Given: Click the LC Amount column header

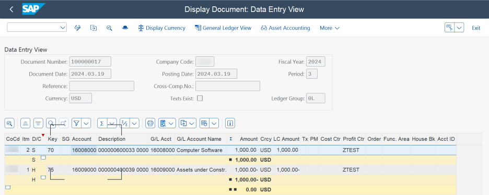Looking at the screenshot, I should point(286,139).
